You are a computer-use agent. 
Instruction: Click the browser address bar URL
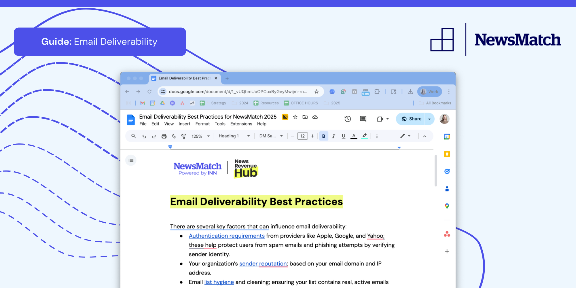pyautogui.click(x=238, y=92)
